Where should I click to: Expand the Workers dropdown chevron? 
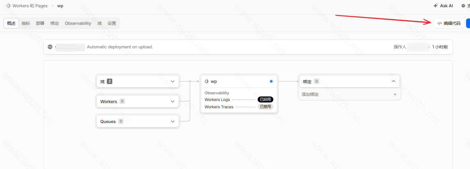tap(173, 101)
